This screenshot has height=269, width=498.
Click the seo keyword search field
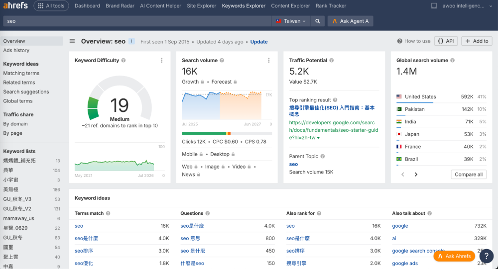136,21
